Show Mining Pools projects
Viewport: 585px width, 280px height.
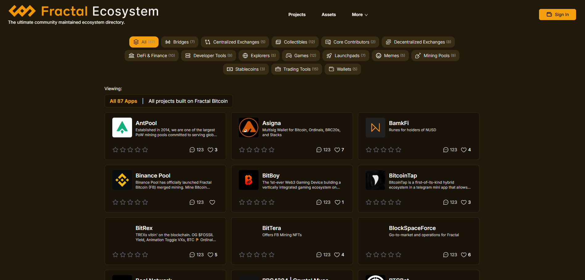tap(435, 56)
